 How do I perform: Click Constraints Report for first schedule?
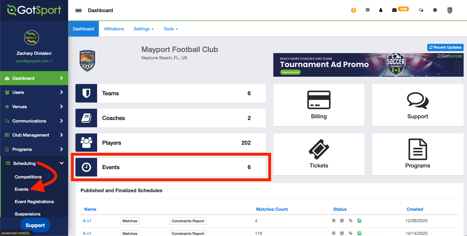coord(188,221)
